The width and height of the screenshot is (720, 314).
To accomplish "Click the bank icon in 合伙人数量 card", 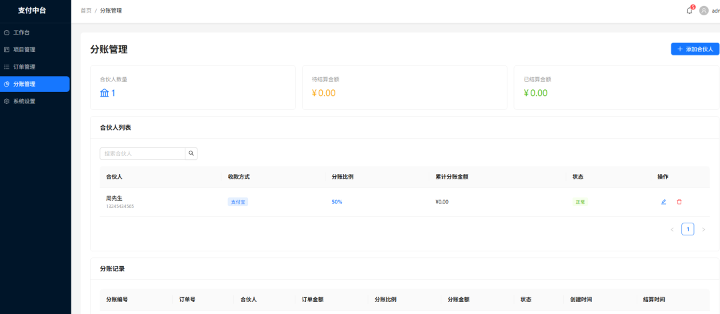I will [105, 93].
